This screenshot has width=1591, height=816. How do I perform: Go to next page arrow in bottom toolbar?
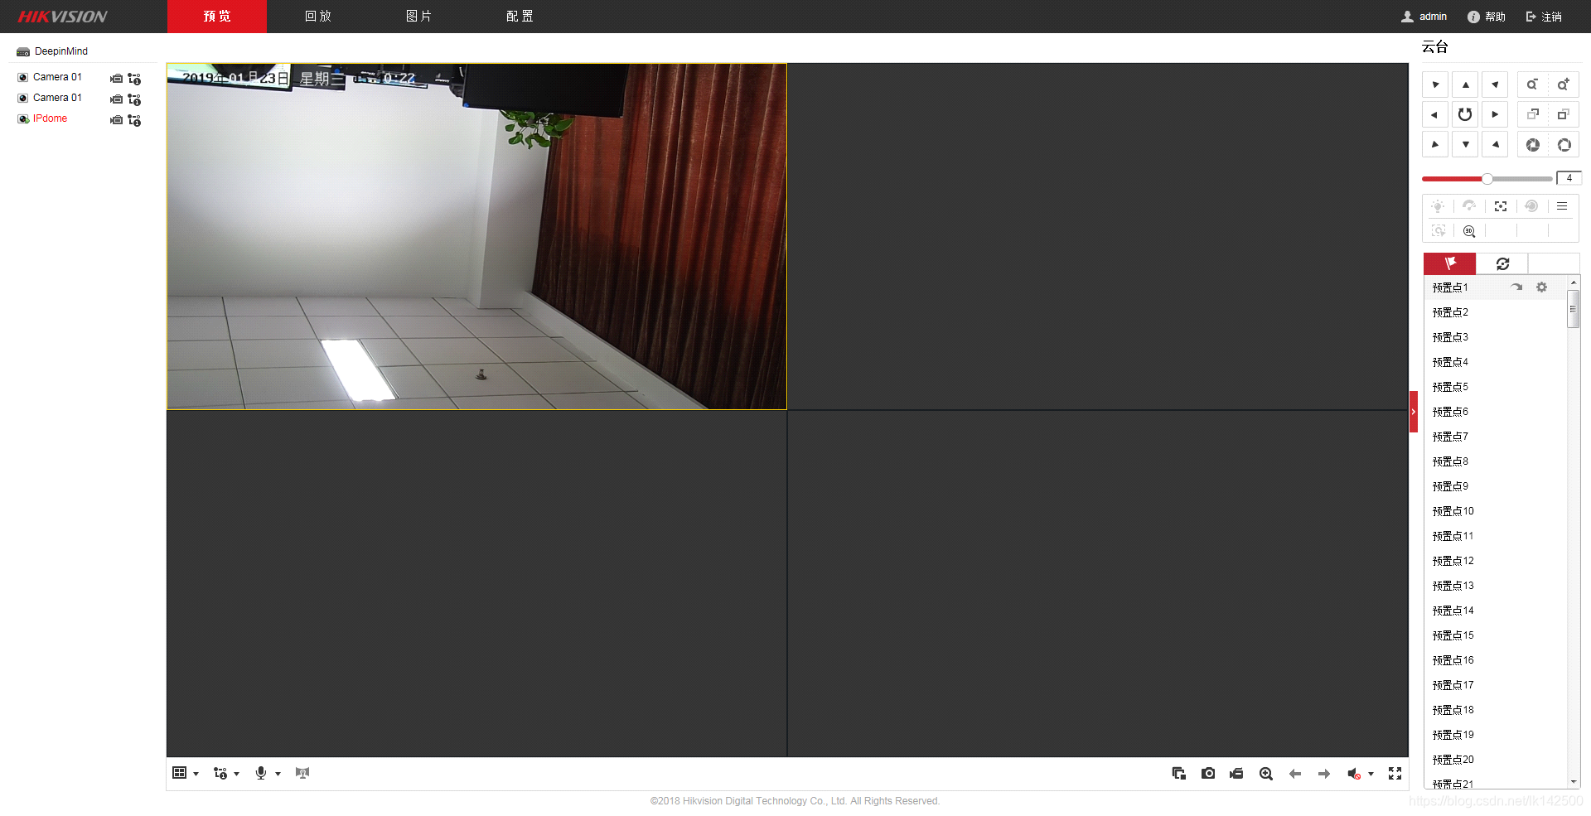[1324, 773]
